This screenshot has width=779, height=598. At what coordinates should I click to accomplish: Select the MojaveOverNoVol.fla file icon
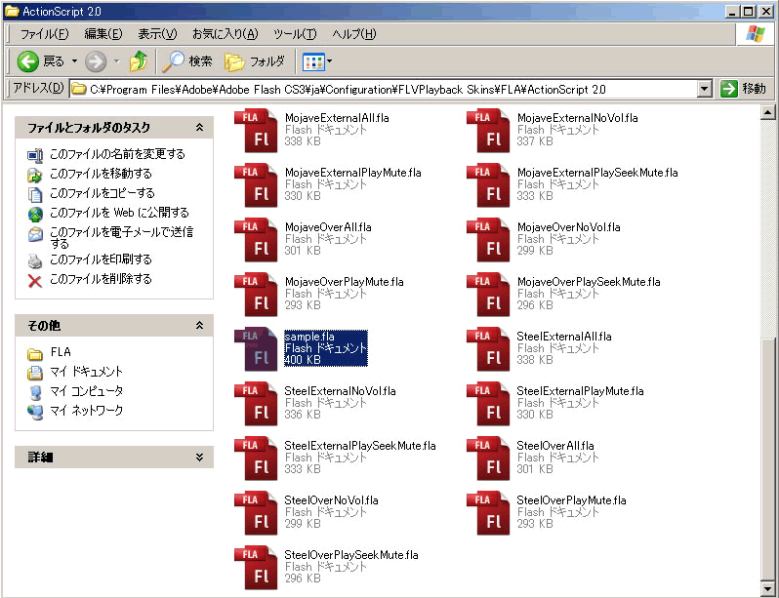[x=488, y=240]
